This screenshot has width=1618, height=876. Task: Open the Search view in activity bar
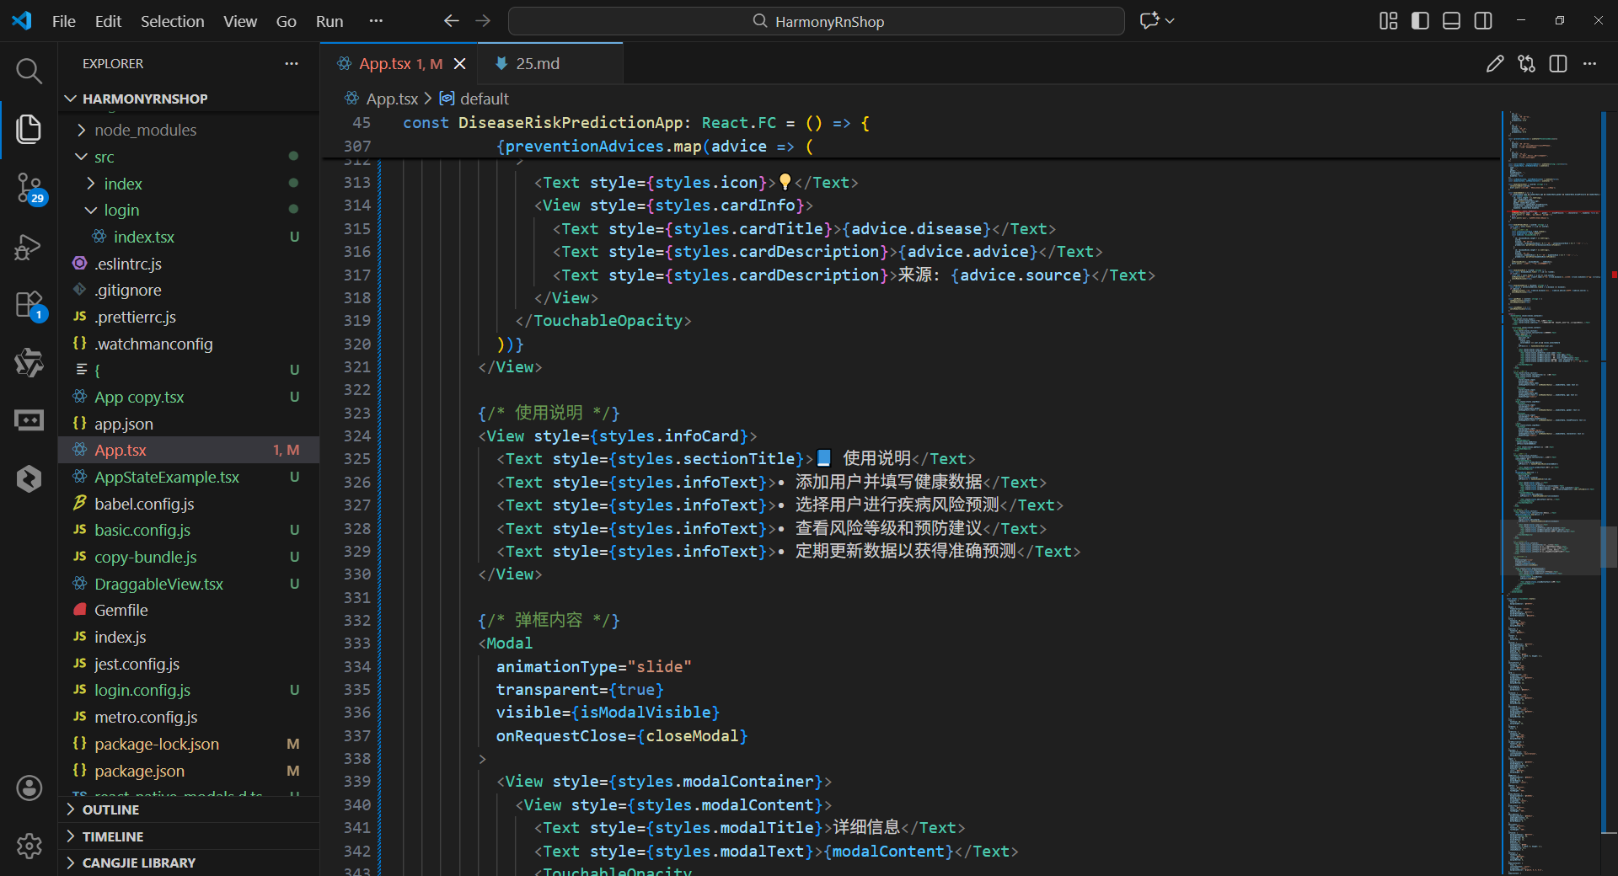pos(29,71)
